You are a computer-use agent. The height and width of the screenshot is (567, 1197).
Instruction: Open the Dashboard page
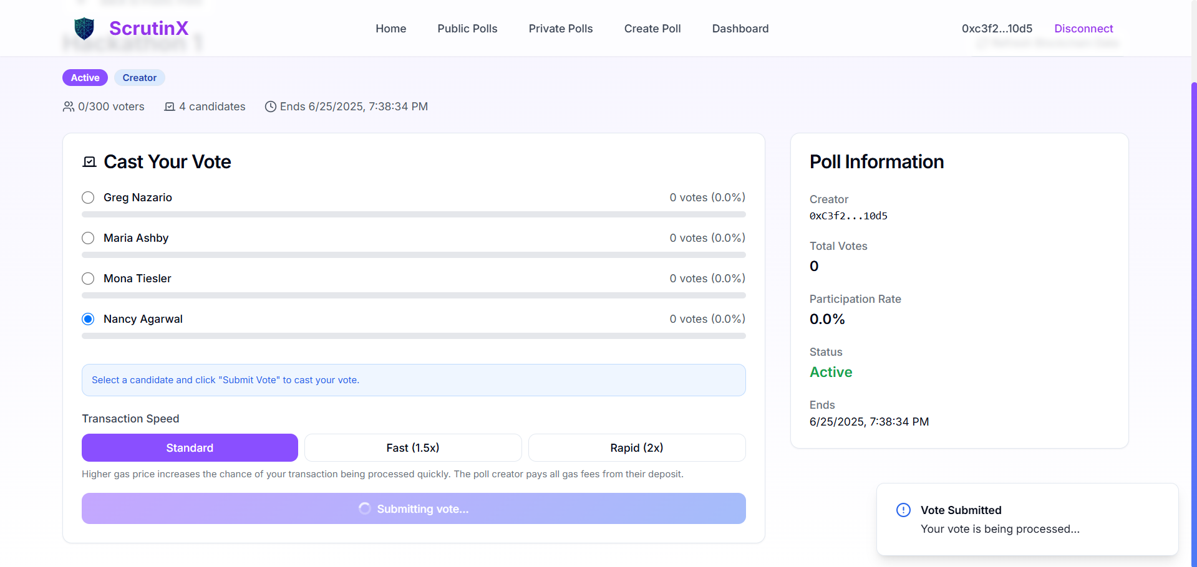[x=740, y=29]
